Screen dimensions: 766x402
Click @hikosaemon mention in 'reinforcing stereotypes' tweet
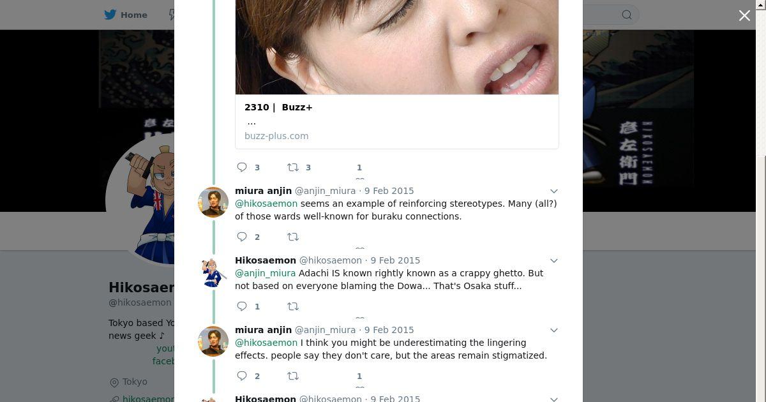266,204
